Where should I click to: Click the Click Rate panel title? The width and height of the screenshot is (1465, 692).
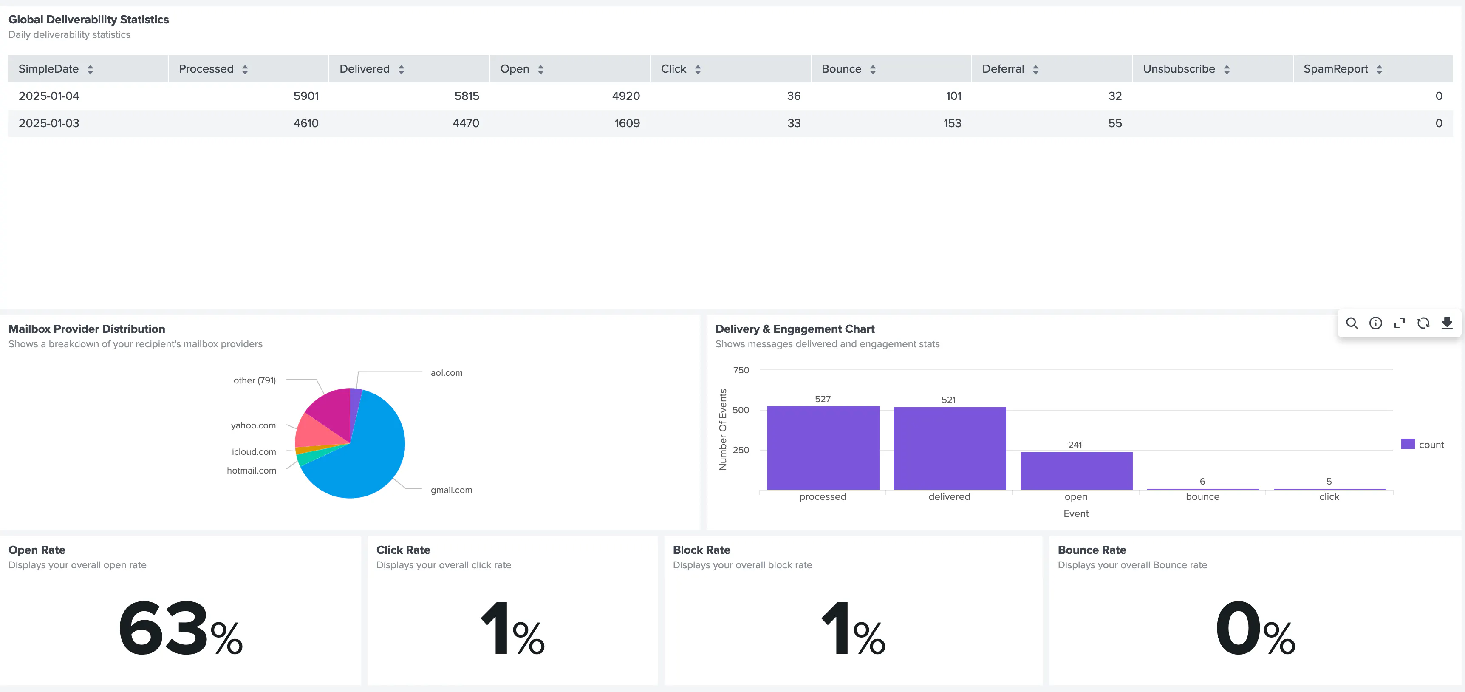pos(403,550)
